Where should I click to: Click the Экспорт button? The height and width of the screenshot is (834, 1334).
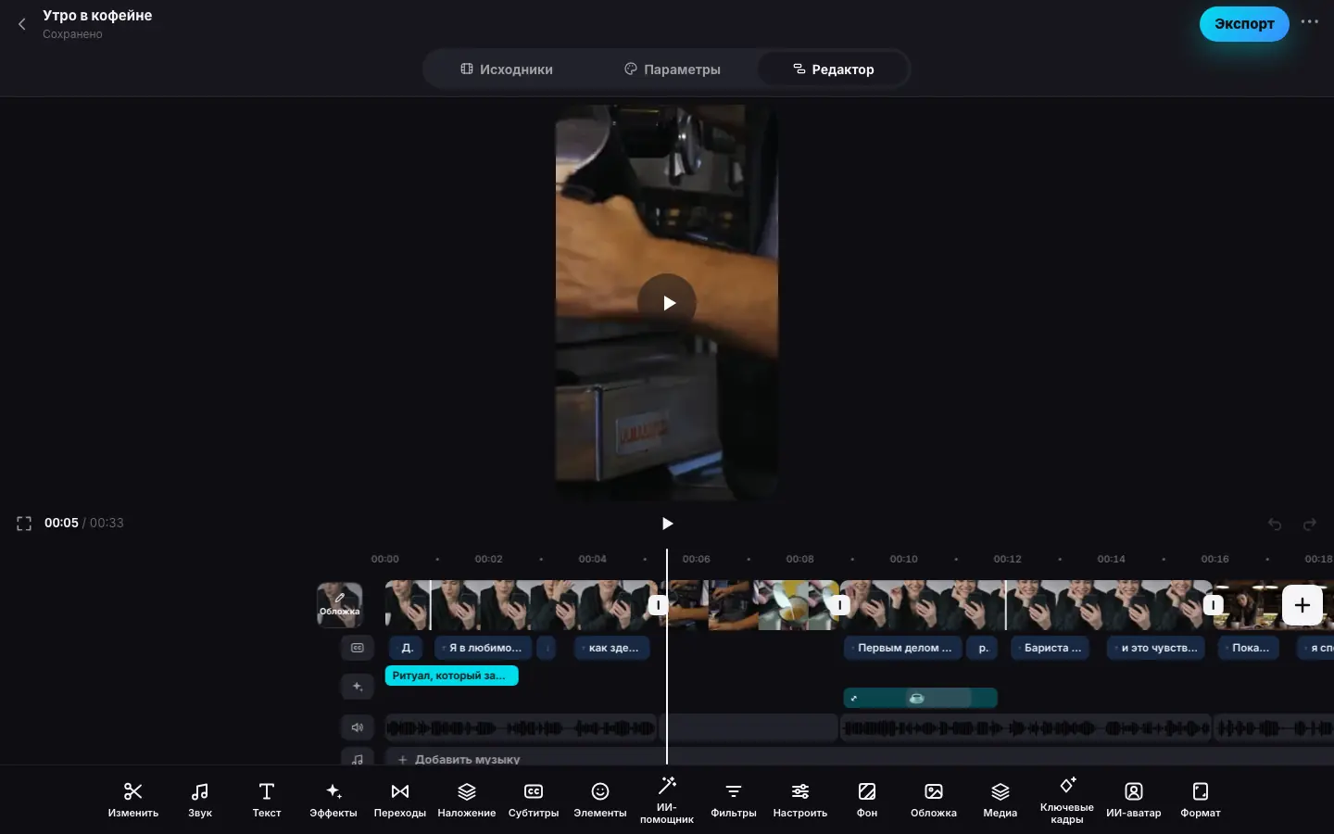click(1244, 24)
